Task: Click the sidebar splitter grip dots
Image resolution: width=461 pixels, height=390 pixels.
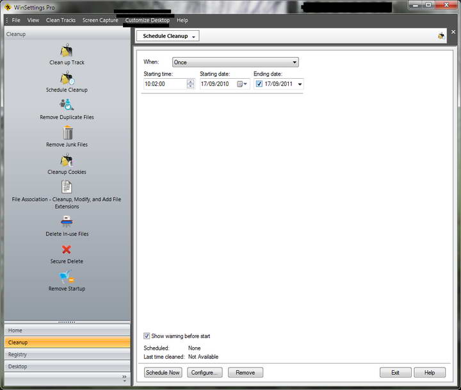Action: pyautogui.click(x=67, y=322)
